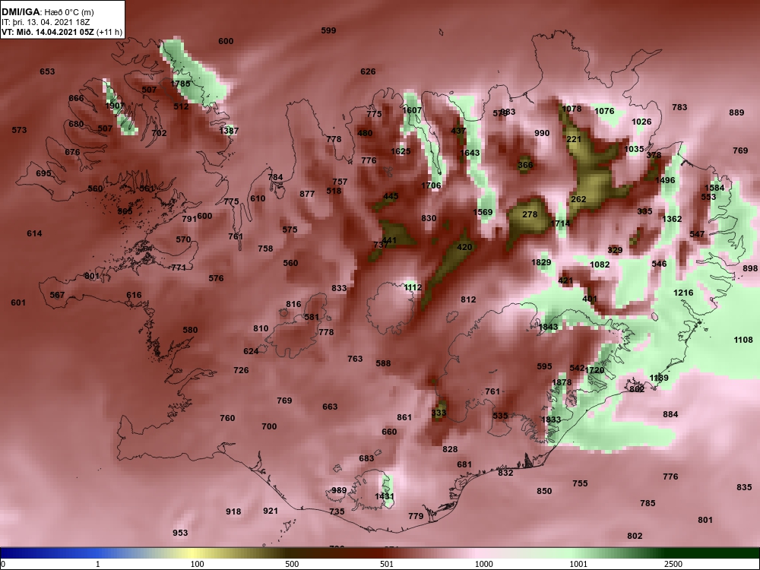Image resolution: width=760 pixels, height=570 pixels.
Task: Select the 850 value off the south coast
Action: tap(544, 492)
